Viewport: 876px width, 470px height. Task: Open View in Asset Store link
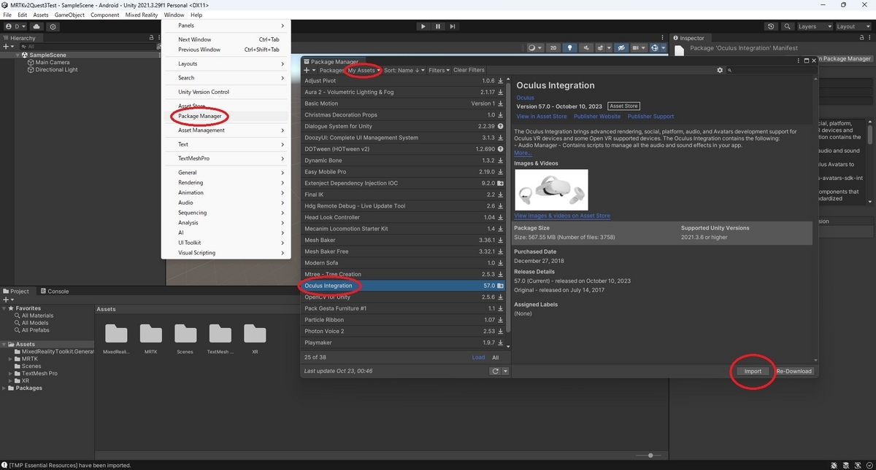coord(542,116)
